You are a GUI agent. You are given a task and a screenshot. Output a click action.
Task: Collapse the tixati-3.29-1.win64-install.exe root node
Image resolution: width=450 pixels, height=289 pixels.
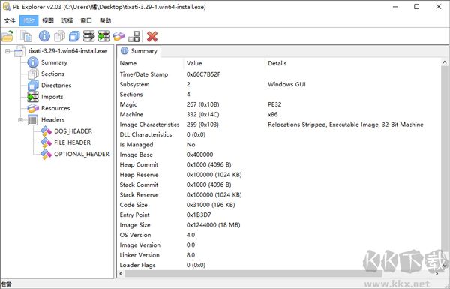tap(7, 51)
